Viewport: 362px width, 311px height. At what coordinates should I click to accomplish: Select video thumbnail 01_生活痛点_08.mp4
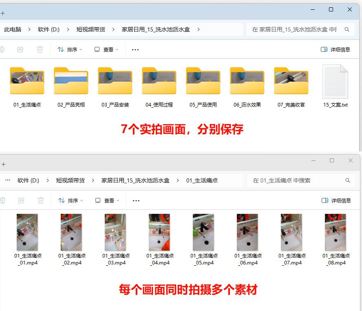pyautogui.click(x=335, y=233)
